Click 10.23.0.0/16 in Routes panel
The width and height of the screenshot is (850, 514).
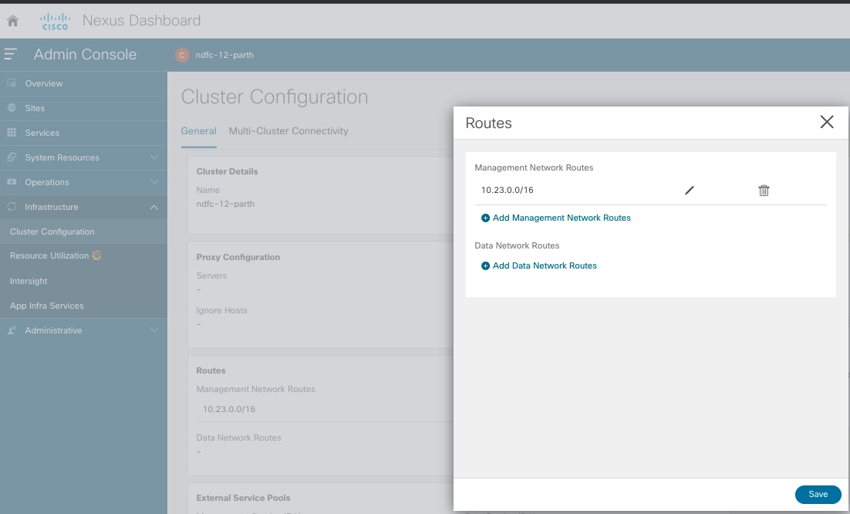click(x=508, y=190)
